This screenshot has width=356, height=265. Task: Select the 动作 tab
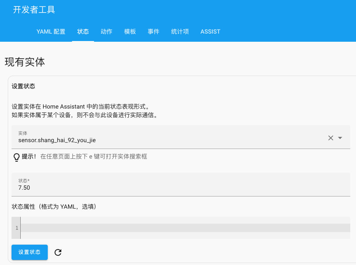click(106, 32)
